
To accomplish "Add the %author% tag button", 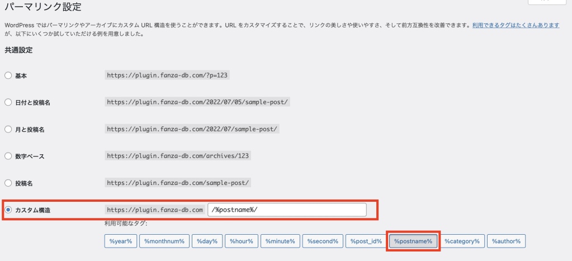I will (507, 241).
